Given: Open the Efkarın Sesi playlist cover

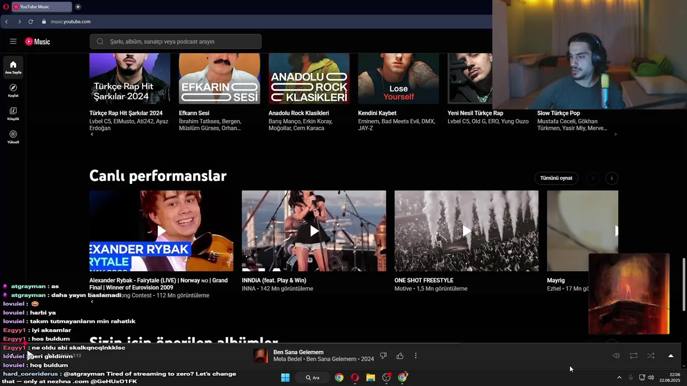Looking at the screenshot, I should [x=220, y=78].
